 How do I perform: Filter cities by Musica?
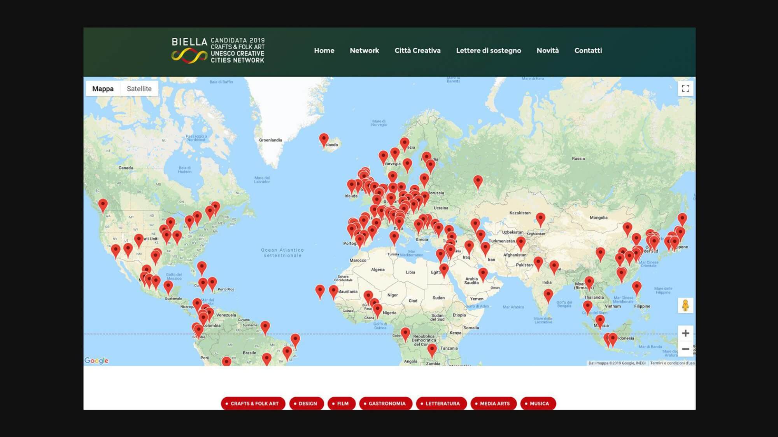pyautogui.click(x=538, y=404)
